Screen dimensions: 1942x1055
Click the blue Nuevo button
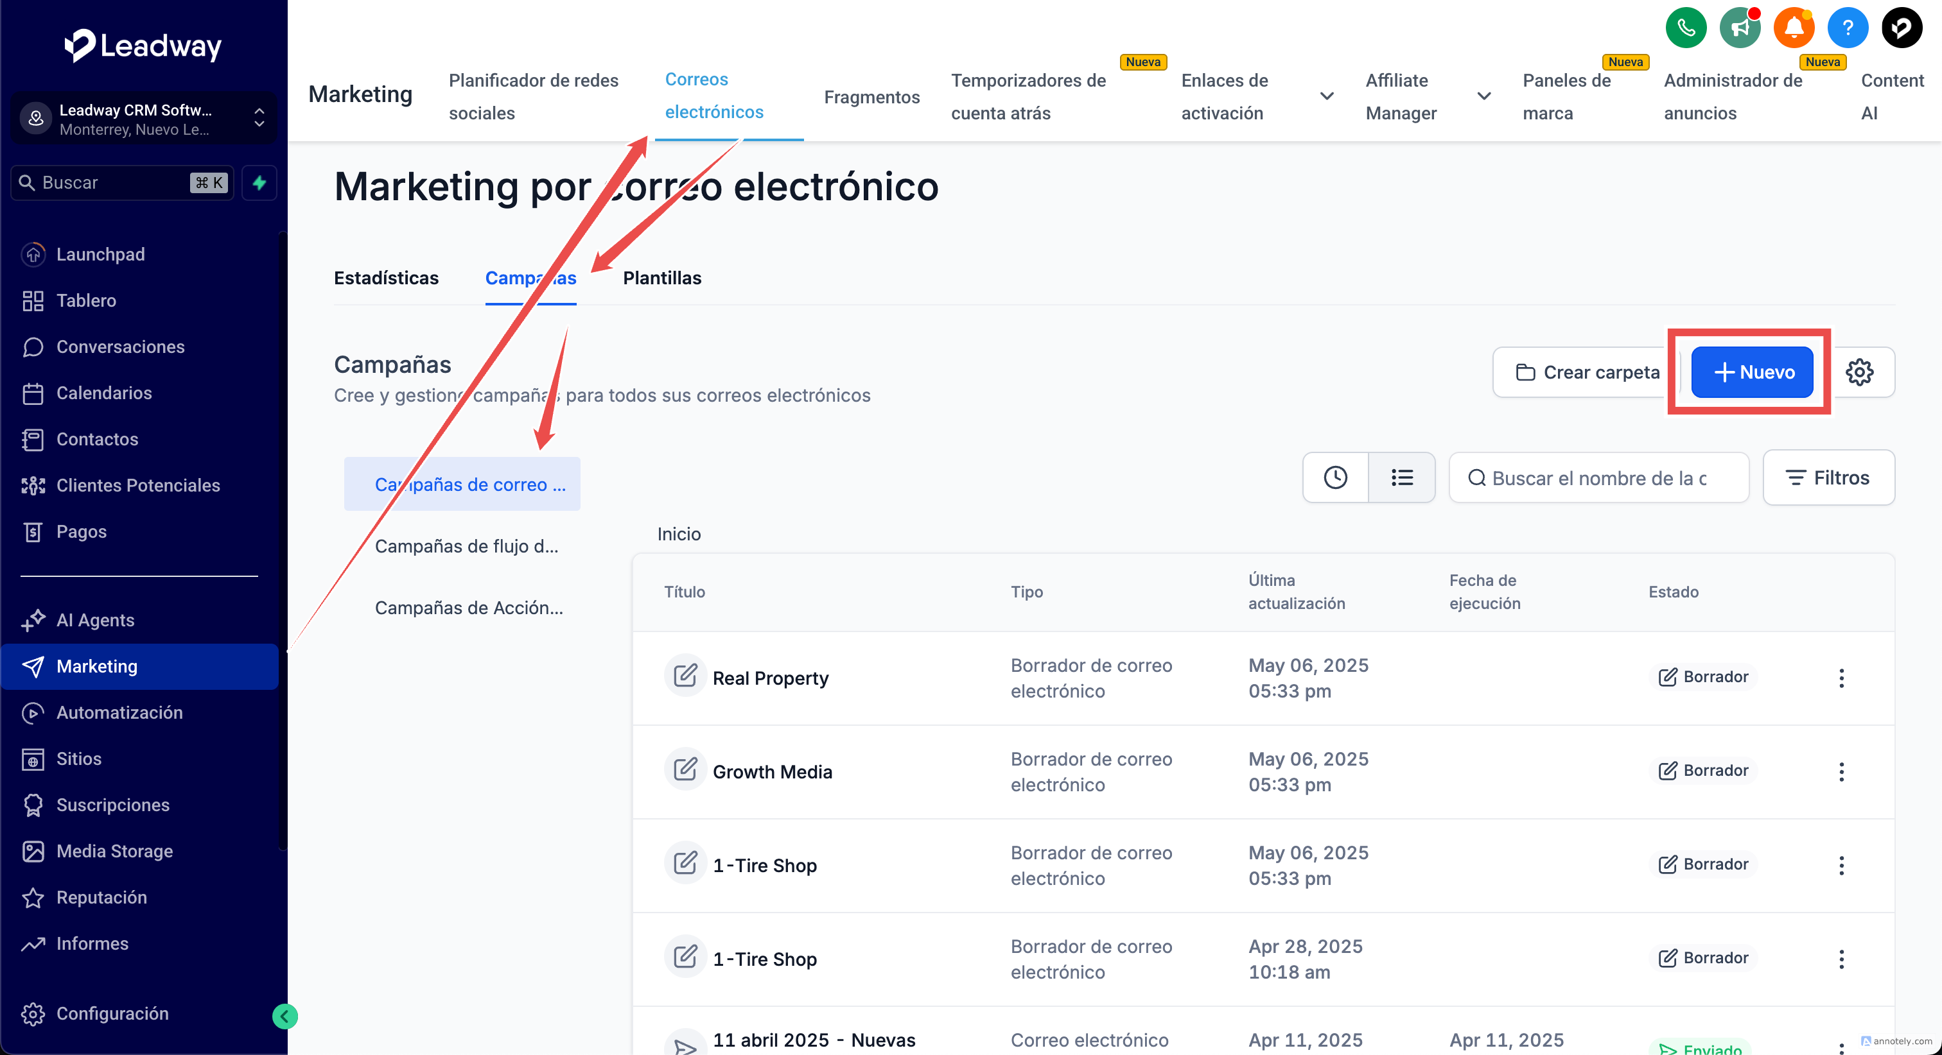click(x=1752, y=372)
